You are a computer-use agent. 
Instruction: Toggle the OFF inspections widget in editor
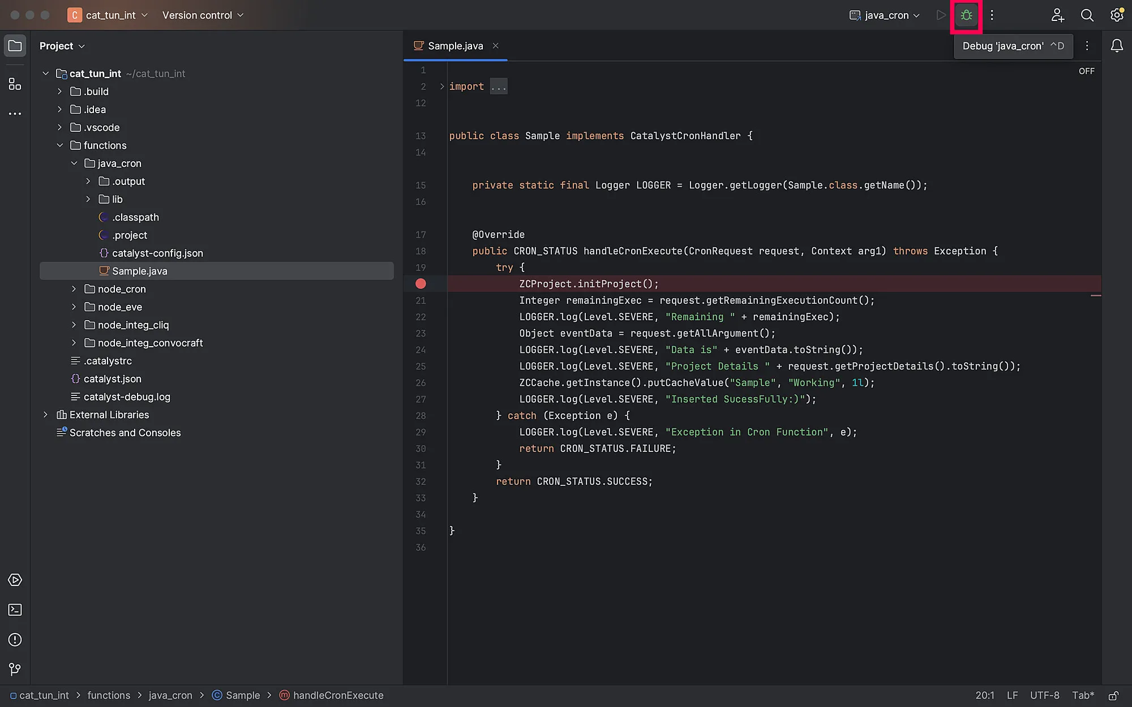[x=1086, y=71]
